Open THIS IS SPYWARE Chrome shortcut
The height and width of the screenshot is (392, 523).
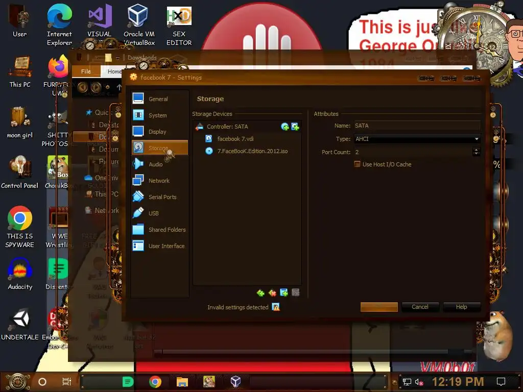(20, 227)
